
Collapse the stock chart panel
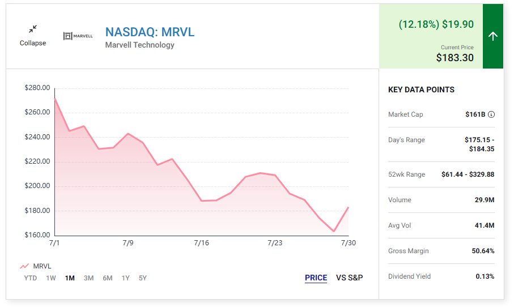point(33,36)
